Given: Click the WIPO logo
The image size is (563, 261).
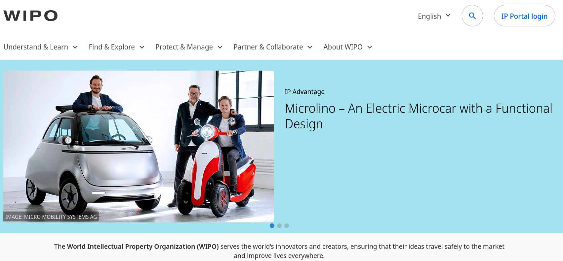Looking at the screenshot, I should click(x=30, y=16).
